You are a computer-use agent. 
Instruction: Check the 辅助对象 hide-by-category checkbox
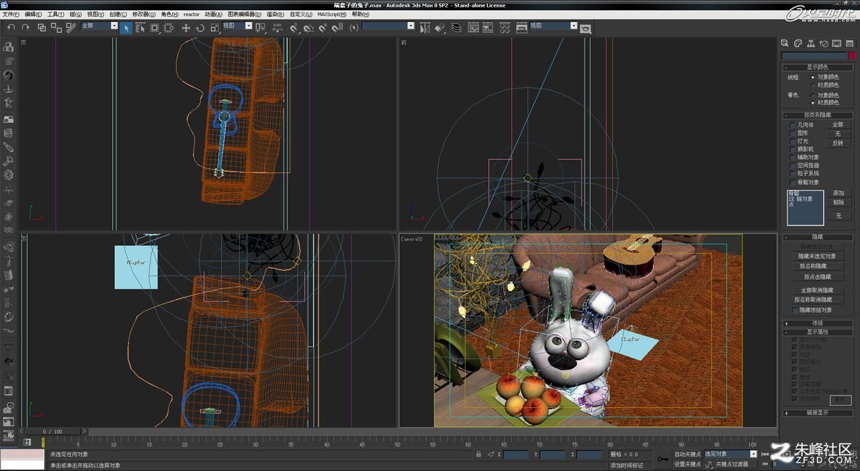click(x=793, y=157)
